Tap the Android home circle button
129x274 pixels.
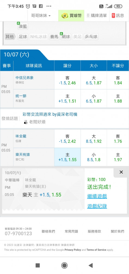[64, 266]
